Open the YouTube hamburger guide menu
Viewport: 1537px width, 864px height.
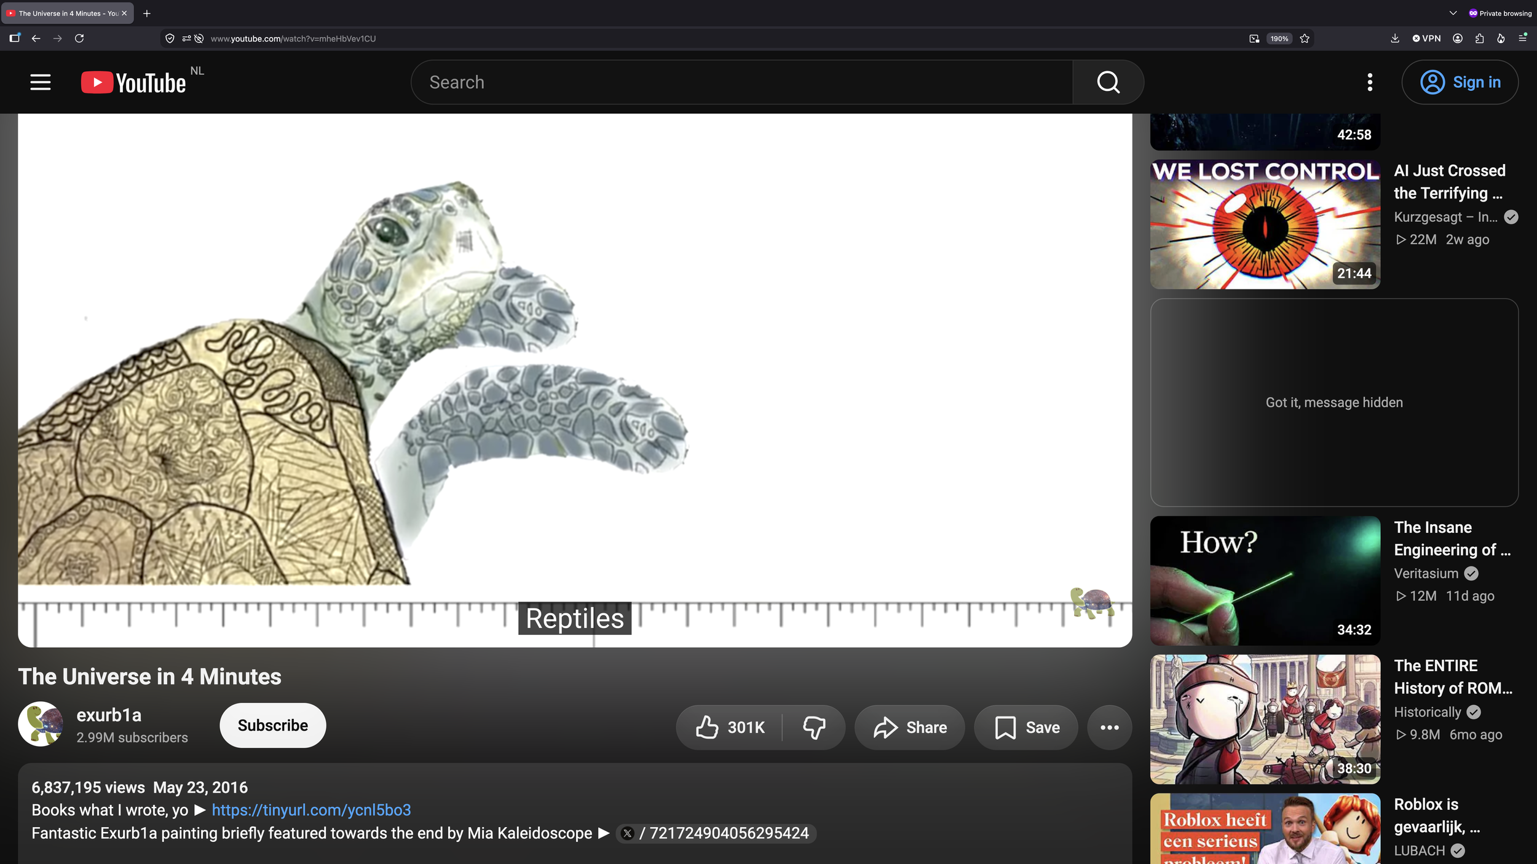pyautogui.click(x=41, y=82)
